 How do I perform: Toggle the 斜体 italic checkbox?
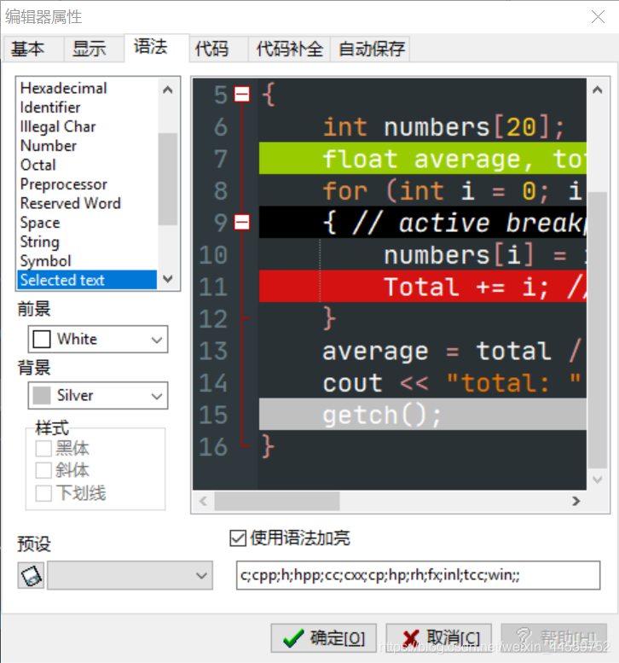pyautogui.click(x=43, y=470)
